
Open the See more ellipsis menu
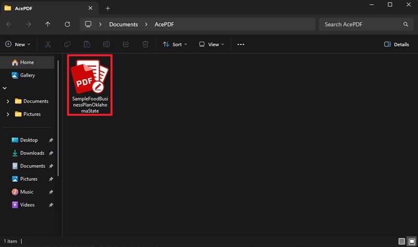tap(241, 44)
